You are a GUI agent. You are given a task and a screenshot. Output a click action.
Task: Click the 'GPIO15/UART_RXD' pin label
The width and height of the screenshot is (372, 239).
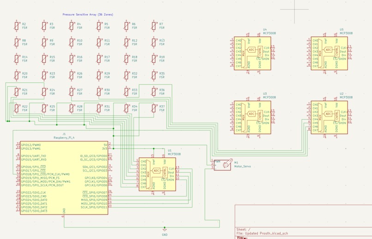(x=34, y=159)
